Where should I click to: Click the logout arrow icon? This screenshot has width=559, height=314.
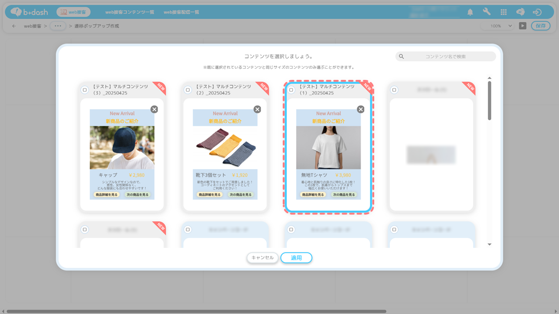537,12
